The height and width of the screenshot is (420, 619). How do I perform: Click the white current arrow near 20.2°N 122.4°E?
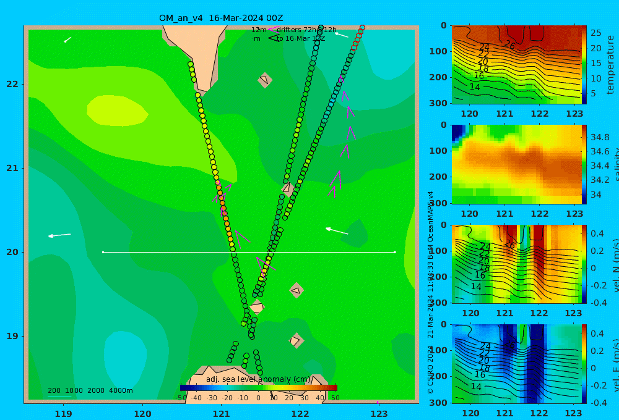(337, 230)
